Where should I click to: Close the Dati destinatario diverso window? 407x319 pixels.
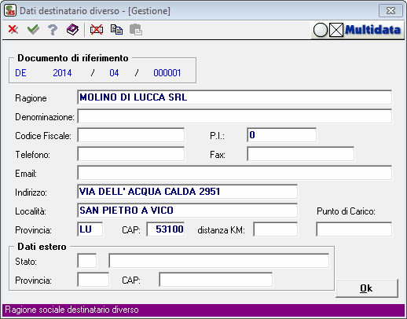click(x=390, y=11)
